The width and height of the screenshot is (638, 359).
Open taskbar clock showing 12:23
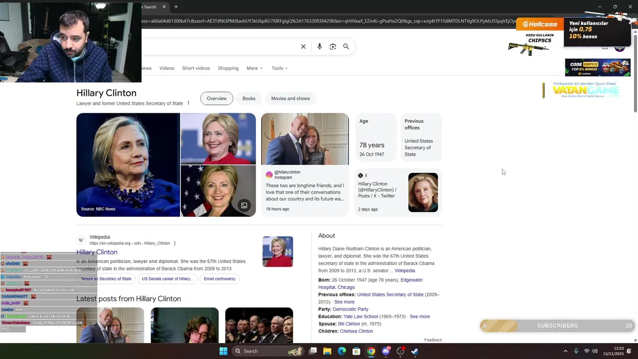613,351
